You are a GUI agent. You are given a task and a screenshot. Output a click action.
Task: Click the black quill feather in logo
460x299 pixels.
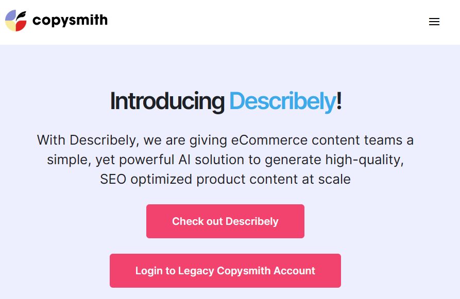[x=21, y=15]
